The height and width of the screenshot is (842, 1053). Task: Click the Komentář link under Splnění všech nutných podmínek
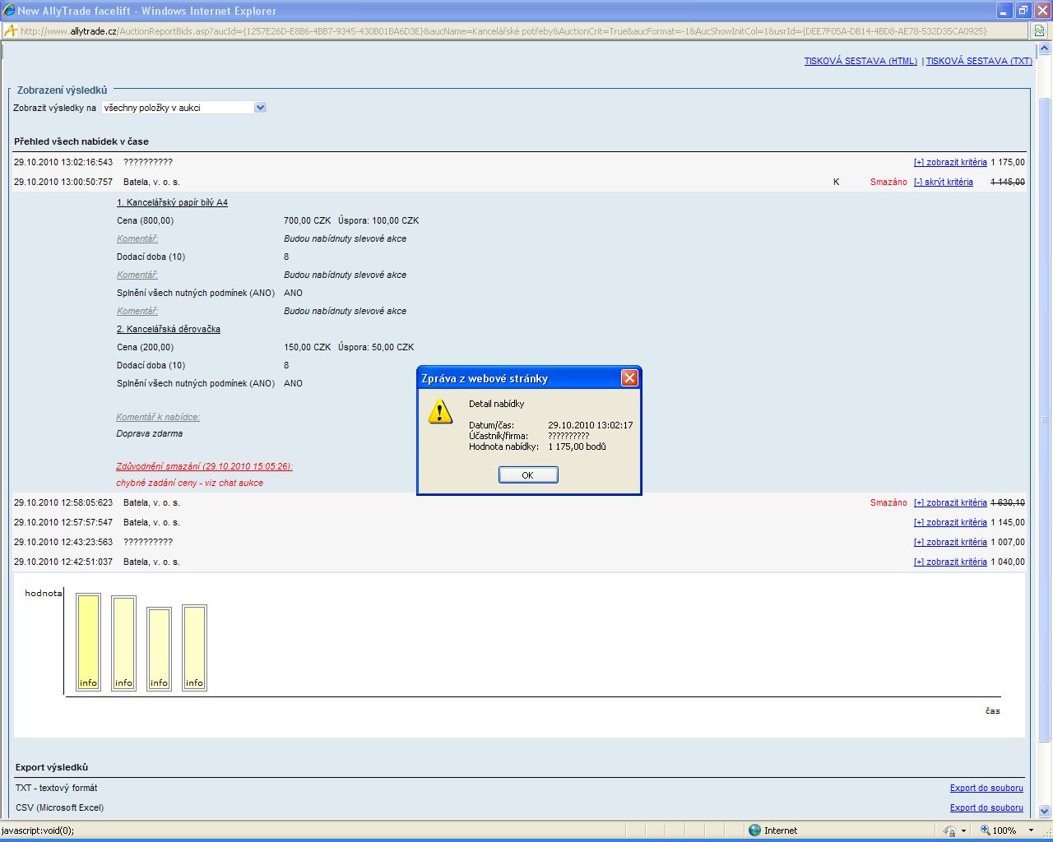[137, 311]
